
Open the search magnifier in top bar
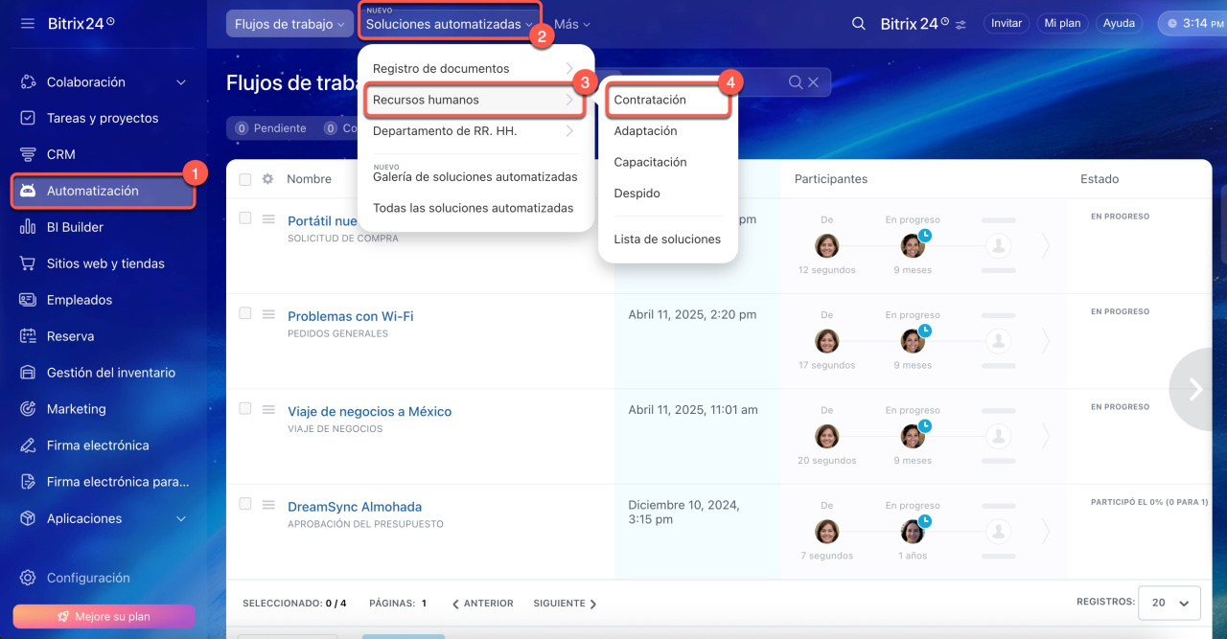[x=859, y=24]
